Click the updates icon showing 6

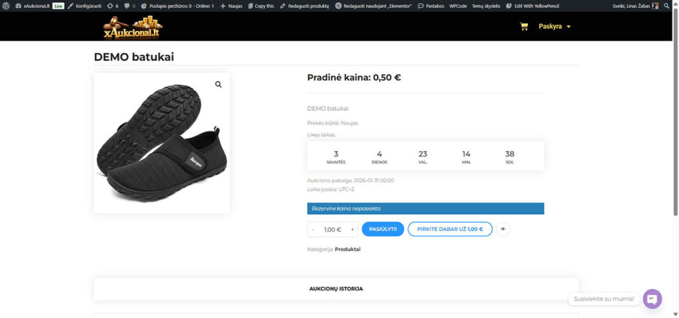[x=113, y=5]
